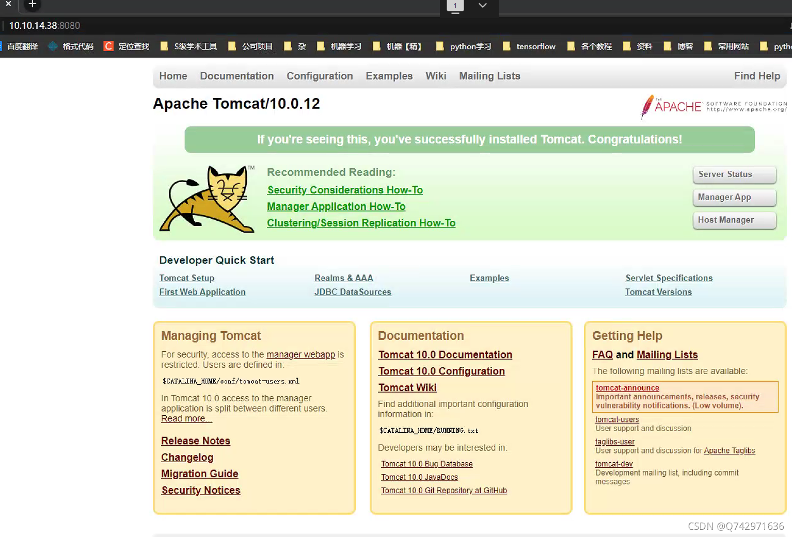Viewport: 792px width, 537px height.
Task: Click the Tomcat cat logo image
Action: pyautogui.click(x=207, y=199)
